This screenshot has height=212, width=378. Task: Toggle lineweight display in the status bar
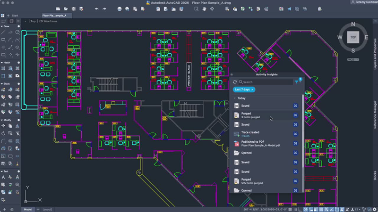click(316, 209)
